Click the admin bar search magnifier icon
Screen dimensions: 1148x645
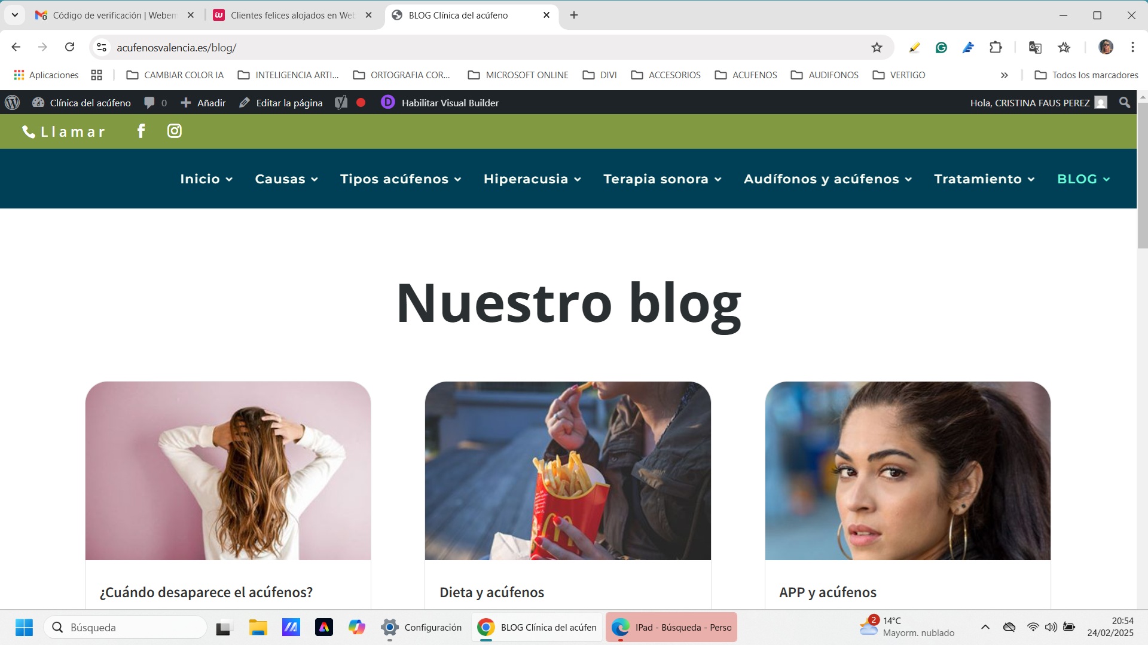pyautogui.click(x=1125, y=103)
